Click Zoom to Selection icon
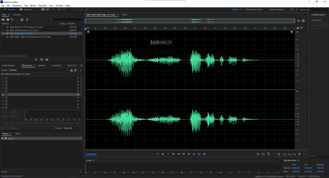The width and height of the screenshot is (329, 178). (294, 154)
